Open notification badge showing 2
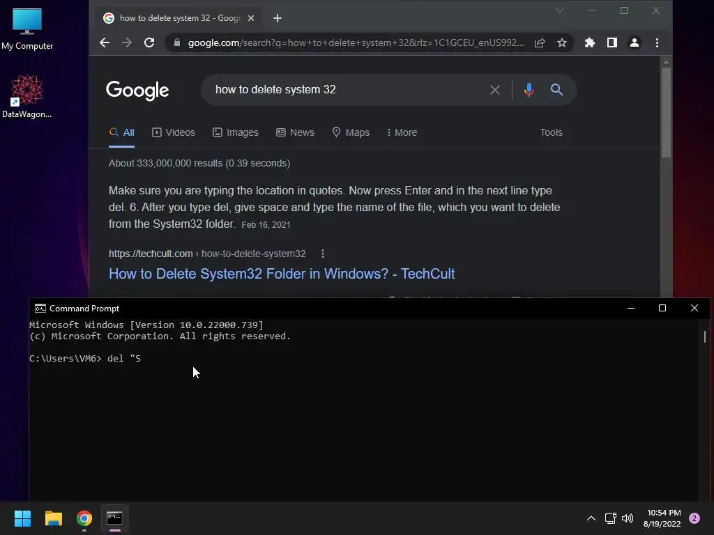Screen dimensions: 714x535 [694, 518]
